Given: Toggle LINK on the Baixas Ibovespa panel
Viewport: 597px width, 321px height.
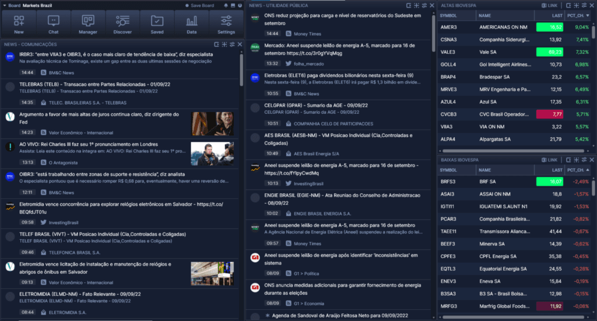Looking at the screenshot, I should pos(549,160).
